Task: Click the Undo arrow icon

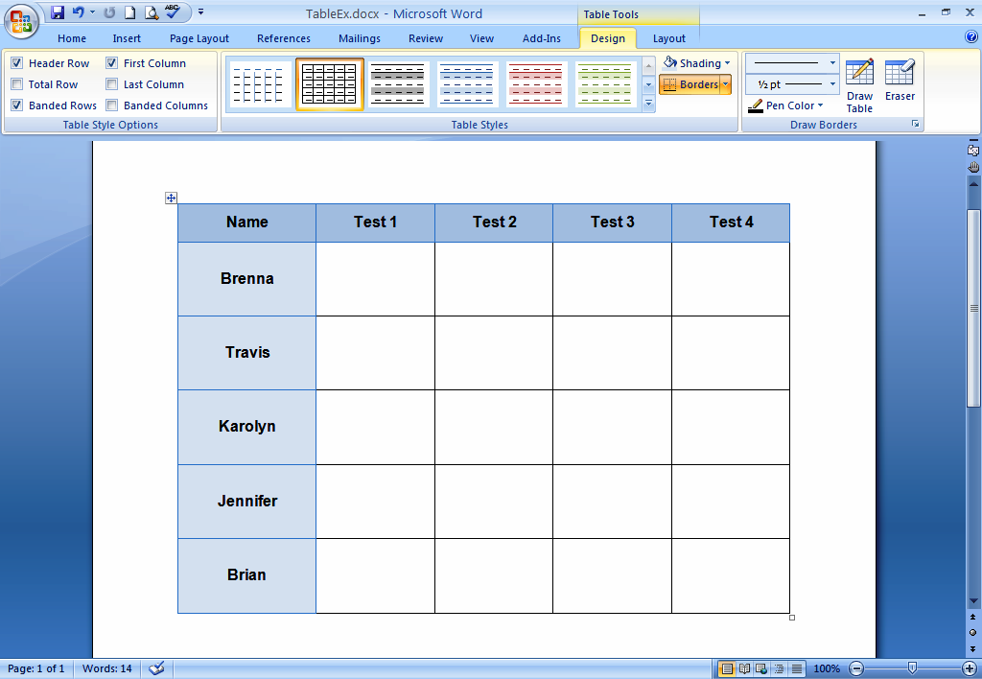Action: pos(79,12)
